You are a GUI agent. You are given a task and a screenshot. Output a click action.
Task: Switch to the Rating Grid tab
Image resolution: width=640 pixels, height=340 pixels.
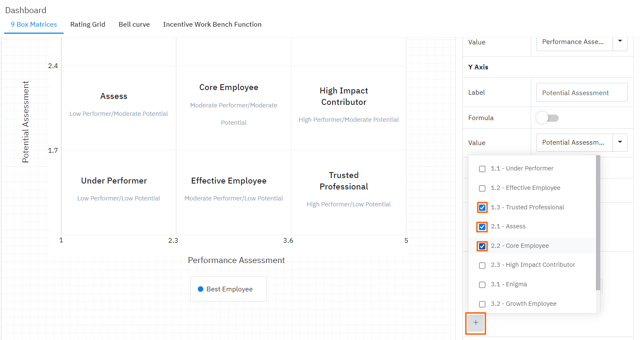[88, 25]
